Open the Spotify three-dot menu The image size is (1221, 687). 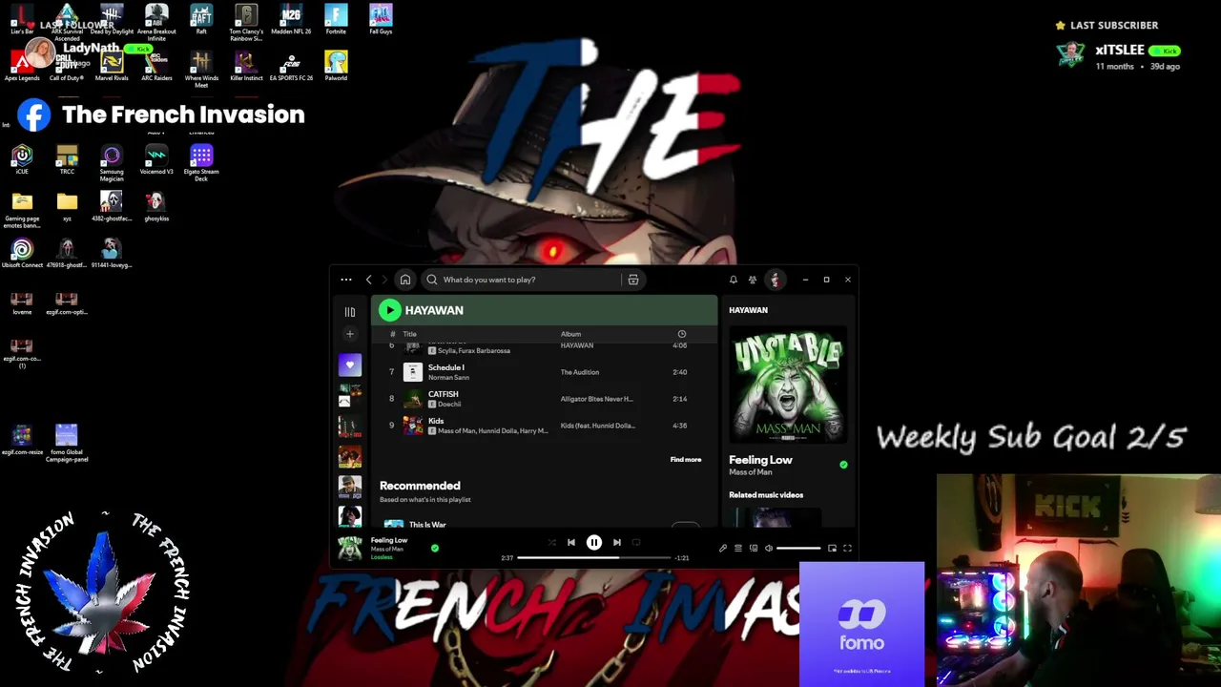[x=346, y=280]
